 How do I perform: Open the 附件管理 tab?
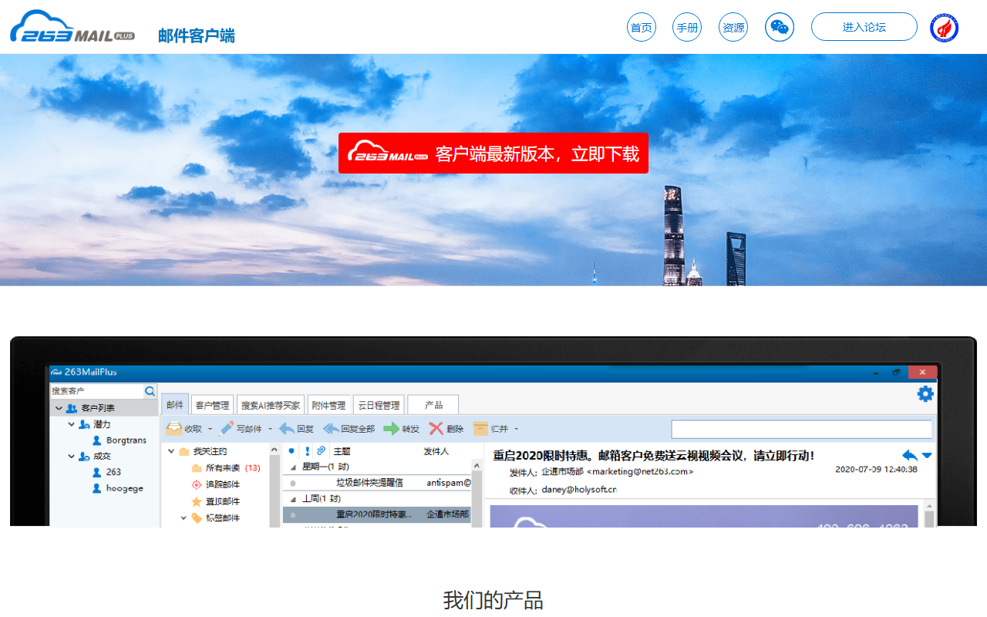(x=328, y=405)
